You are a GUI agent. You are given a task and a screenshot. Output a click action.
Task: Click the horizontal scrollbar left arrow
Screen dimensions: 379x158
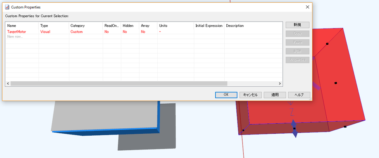coord(8,84)
